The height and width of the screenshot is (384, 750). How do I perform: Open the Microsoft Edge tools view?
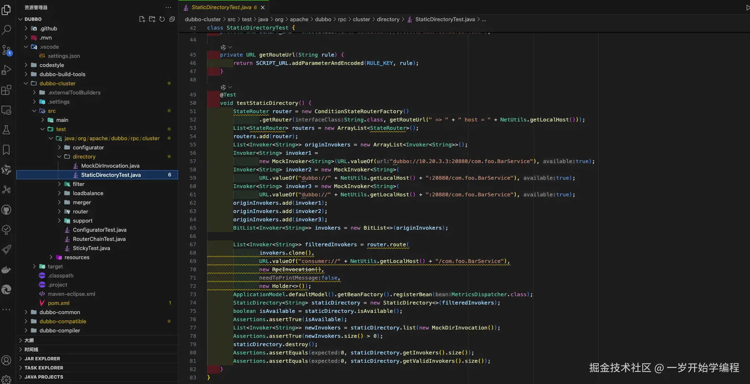(6, 290)
